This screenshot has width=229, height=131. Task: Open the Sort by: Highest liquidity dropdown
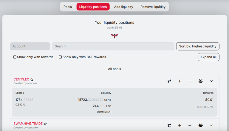tap(198, 46)
